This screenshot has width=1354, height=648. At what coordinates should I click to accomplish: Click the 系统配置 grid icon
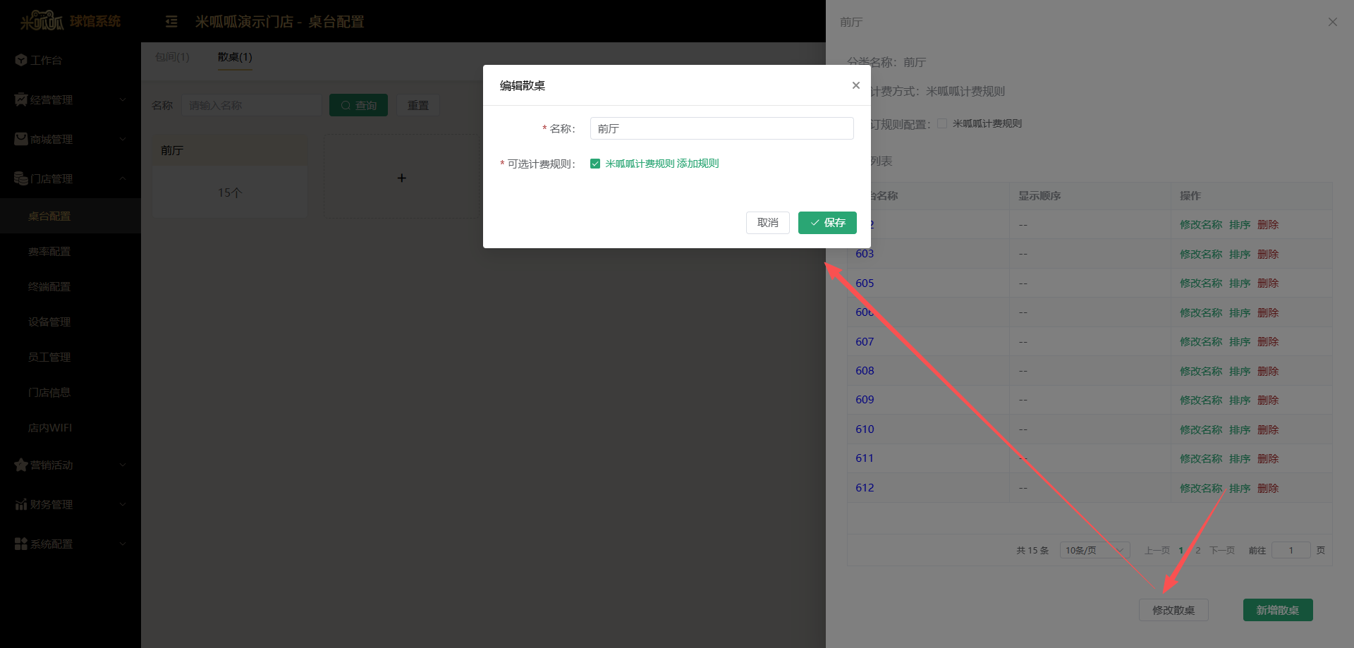(20, 544)
